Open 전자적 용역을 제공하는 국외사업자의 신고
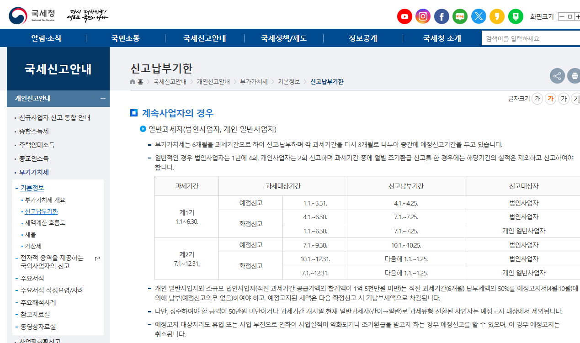The width and height of the screenshot is (580, 343). tap(52, 262)
